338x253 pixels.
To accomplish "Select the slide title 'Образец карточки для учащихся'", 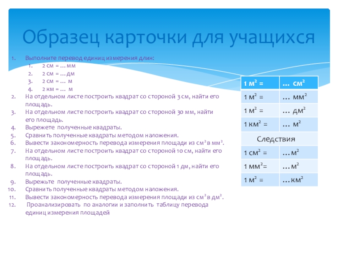I will 169,37.
